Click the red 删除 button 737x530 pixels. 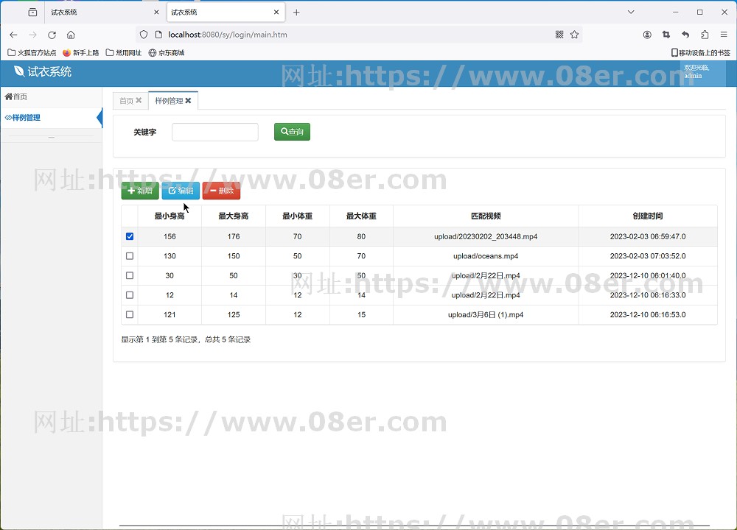tap(221, 191)
